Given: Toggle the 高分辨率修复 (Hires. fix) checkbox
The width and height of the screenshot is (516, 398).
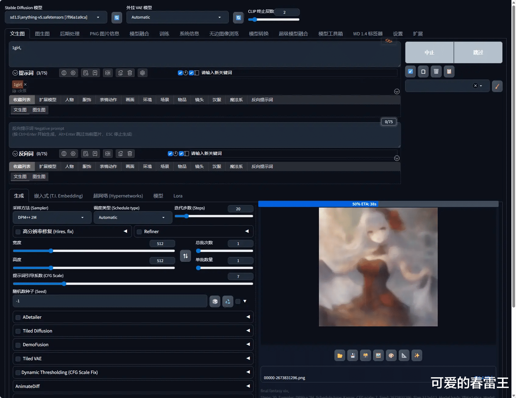Looking at the screenshot, I should click(x=18, y=232).
